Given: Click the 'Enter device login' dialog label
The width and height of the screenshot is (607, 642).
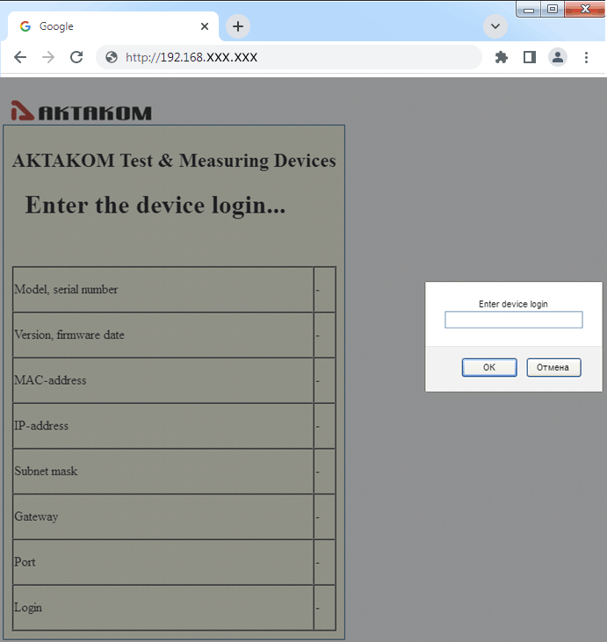Looking at the screenshot, I should point(513,304).
